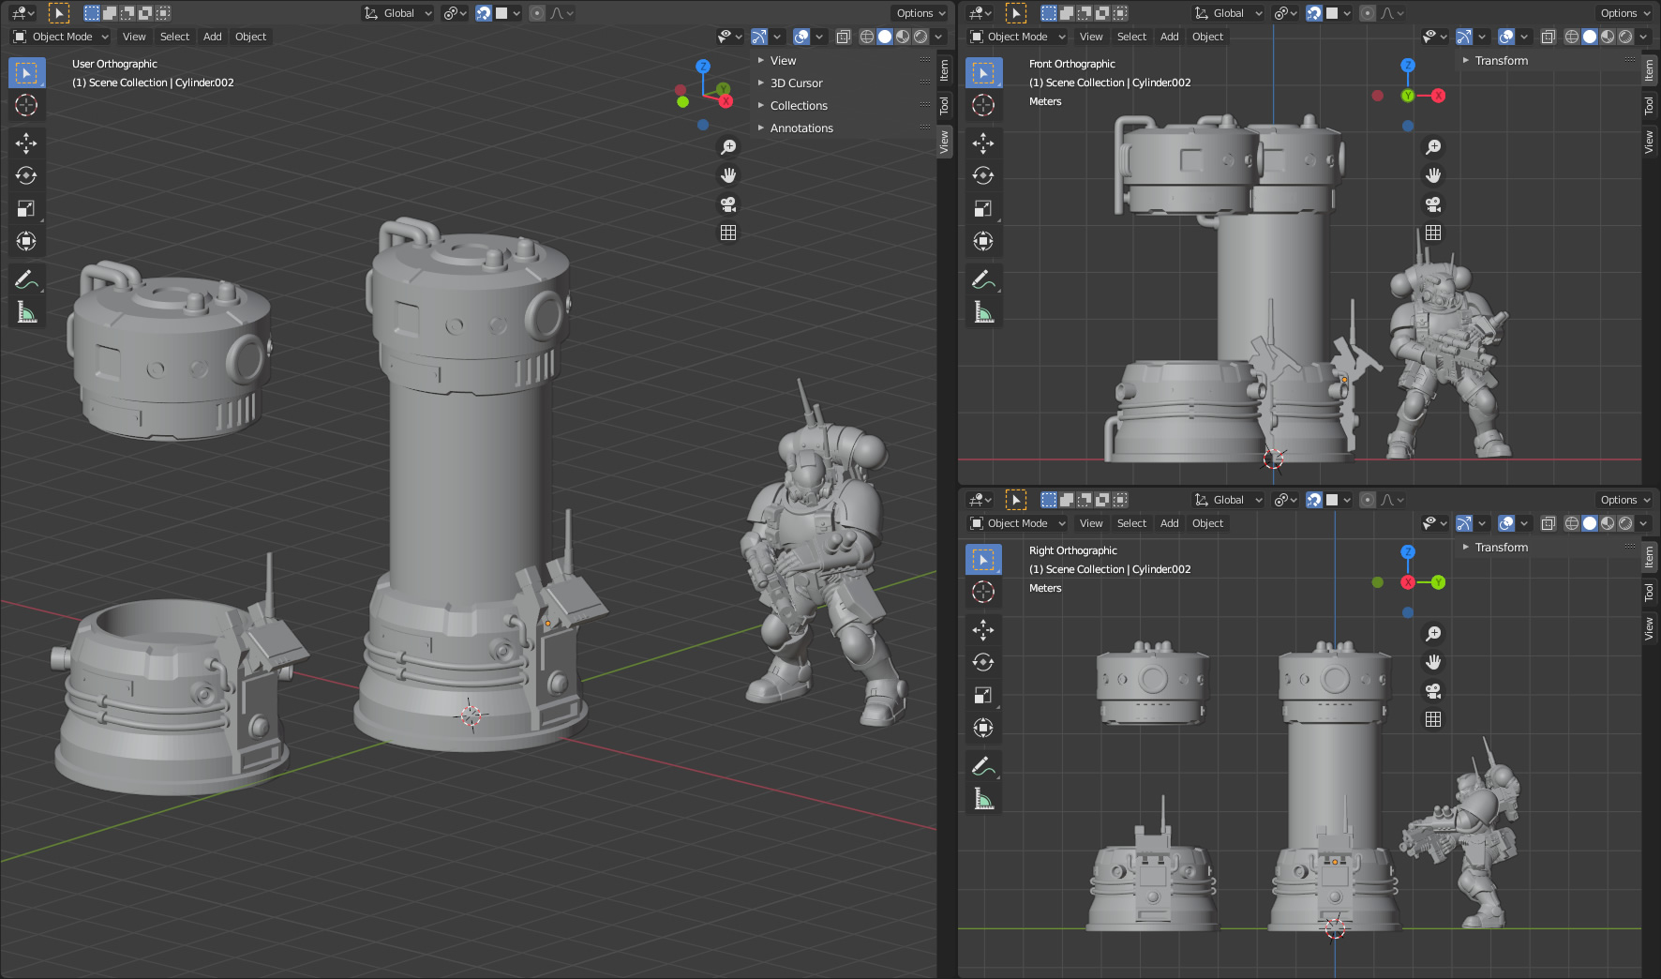This screenshot has height=979, width=1661.
Task: Choose Measure tool in Front Orthographic viewport
Action: coord(983,311)
